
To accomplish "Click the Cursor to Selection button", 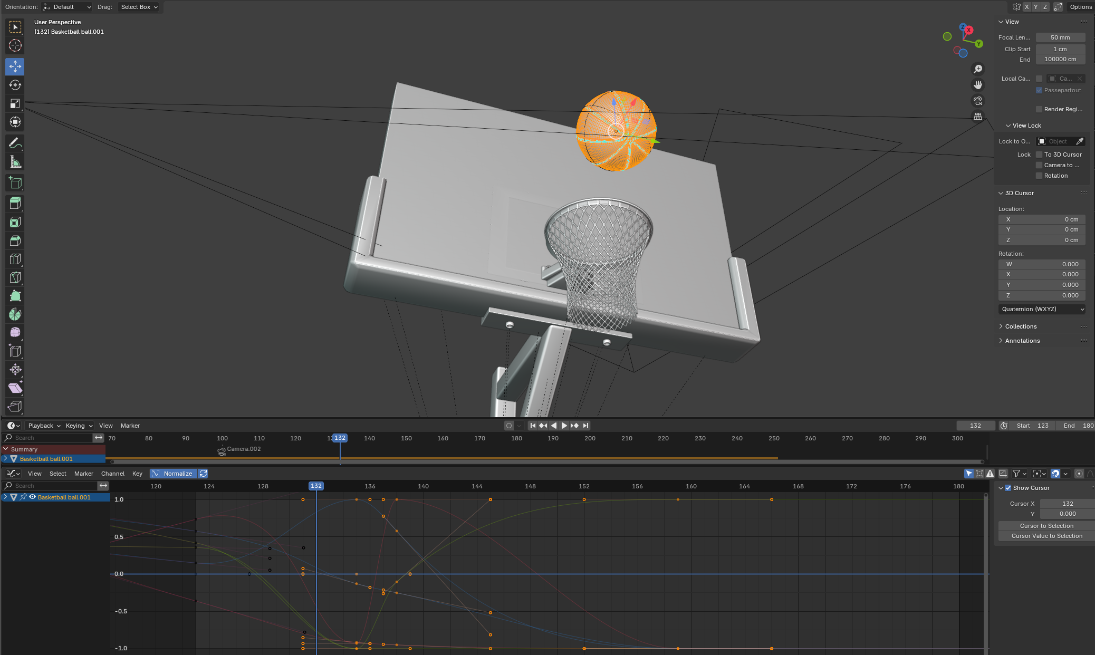I will 1046,526.
